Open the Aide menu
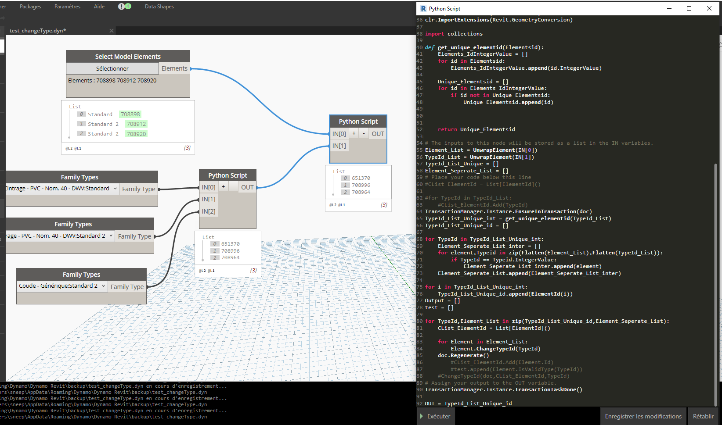The width and height of the screenshot is (722, 425). pyautogui.click(x=99, y=7)
